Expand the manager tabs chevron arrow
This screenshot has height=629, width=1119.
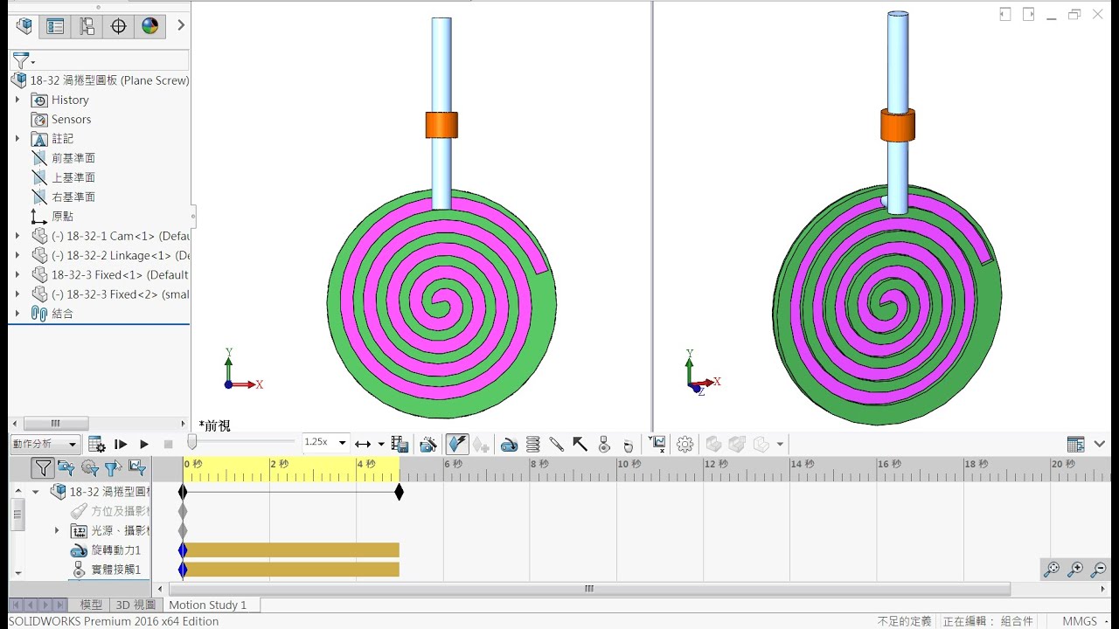181,26
